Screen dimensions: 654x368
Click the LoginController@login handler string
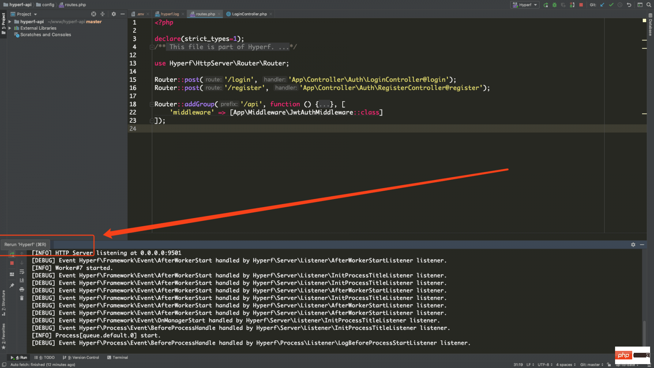[370, 80]
